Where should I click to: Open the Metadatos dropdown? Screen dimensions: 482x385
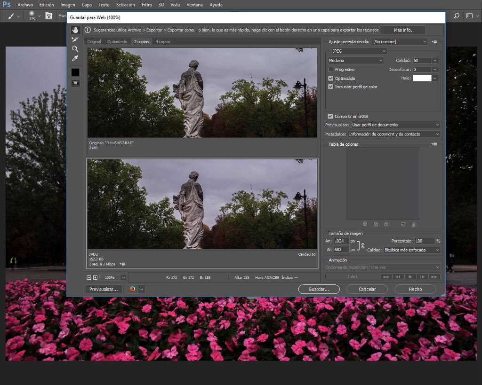click(394, 134)
